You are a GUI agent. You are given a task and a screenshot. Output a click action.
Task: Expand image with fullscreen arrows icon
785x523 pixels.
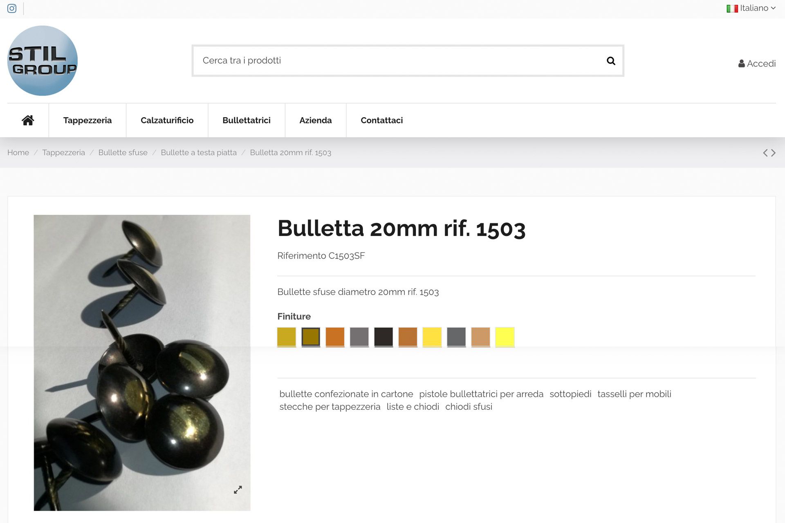[238, 489]
